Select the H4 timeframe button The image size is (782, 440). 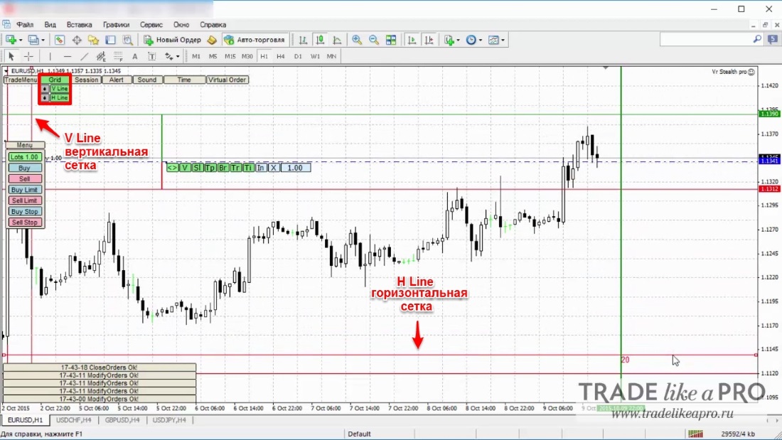[x=281, y=56]
